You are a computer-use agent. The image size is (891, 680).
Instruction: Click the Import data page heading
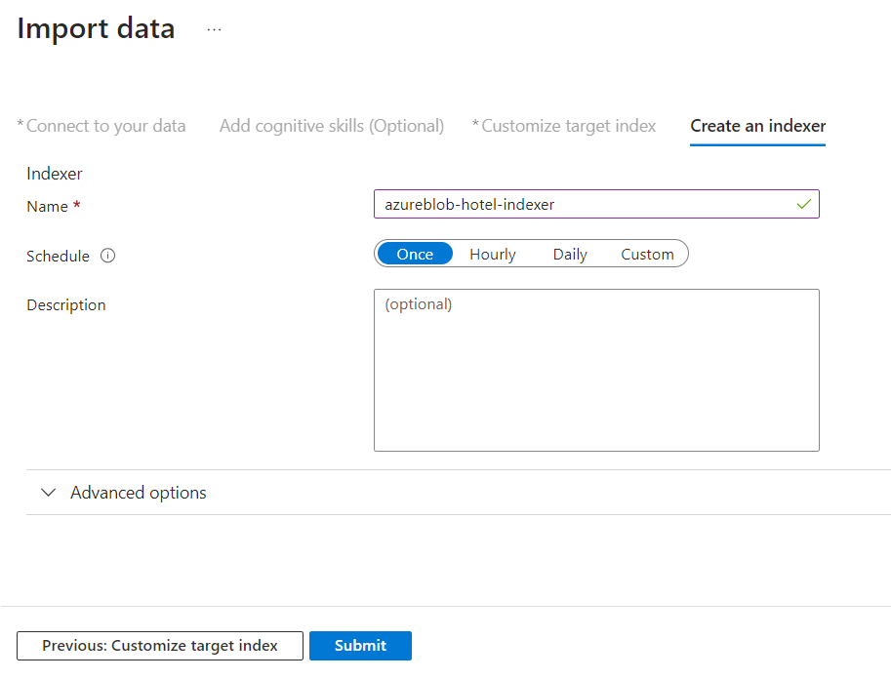click(97, 29)
